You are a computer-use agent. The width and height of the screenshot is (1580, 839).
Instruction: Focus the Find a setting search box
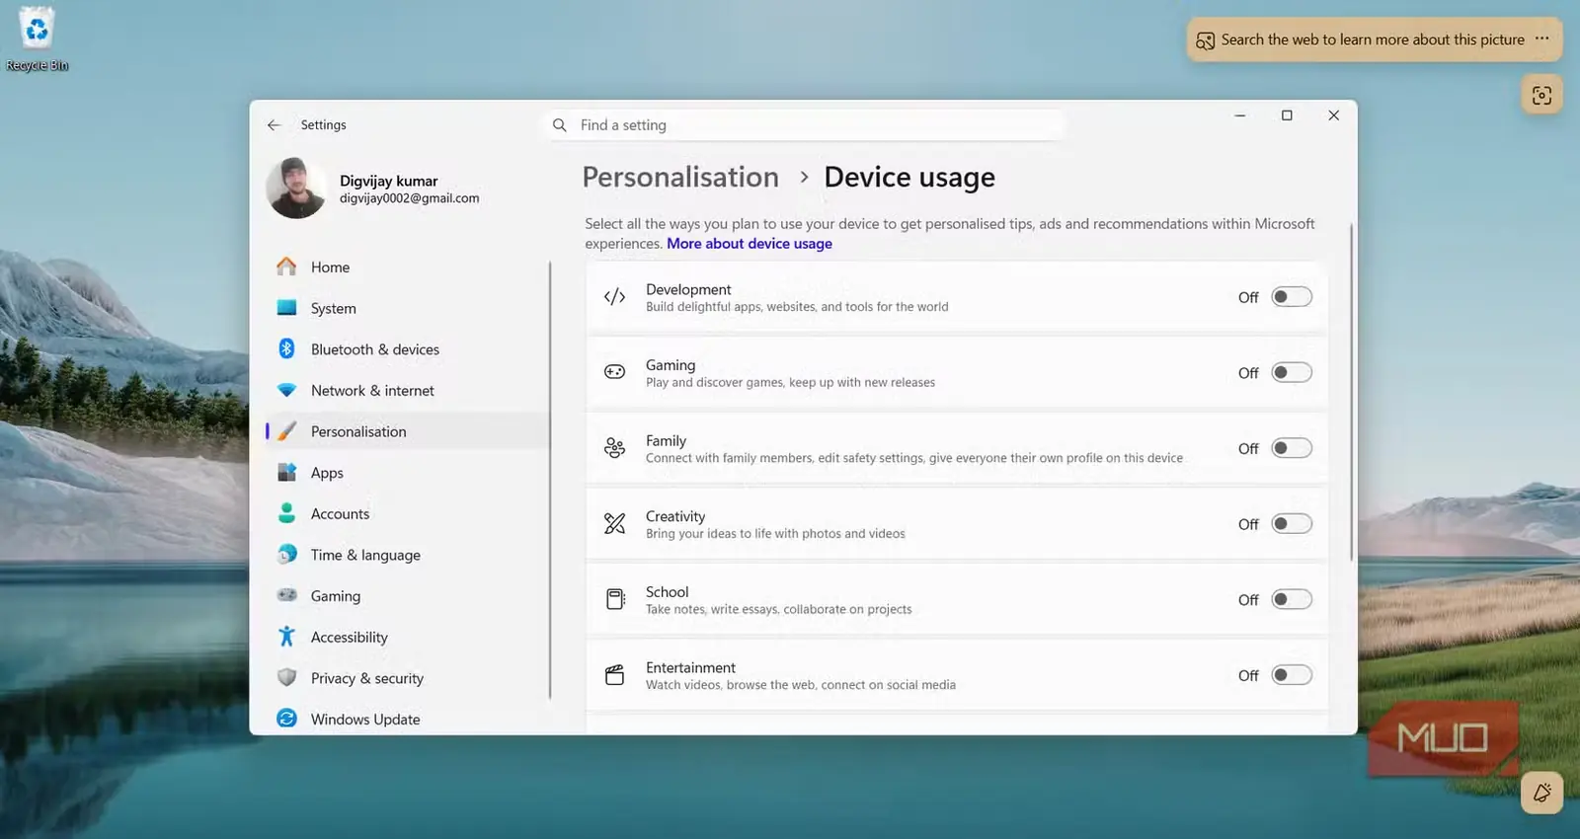(804, 125)
